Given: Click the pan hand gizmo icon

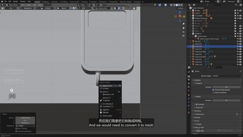Looking at the screenshot, I should tap(183, 28).
